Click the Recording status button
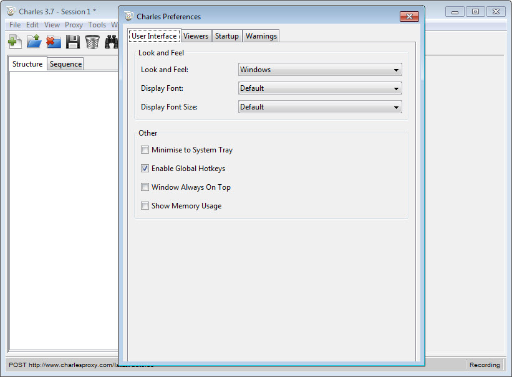 pos(485,365)
